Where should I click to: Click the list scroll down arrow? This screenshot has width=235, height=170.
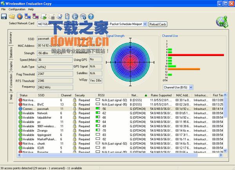[x=225, y=150]
